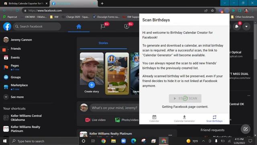The image size is (257, 145).
Task: Close the Birthday Calendar Exporter tab
Action: click(47, 4)
